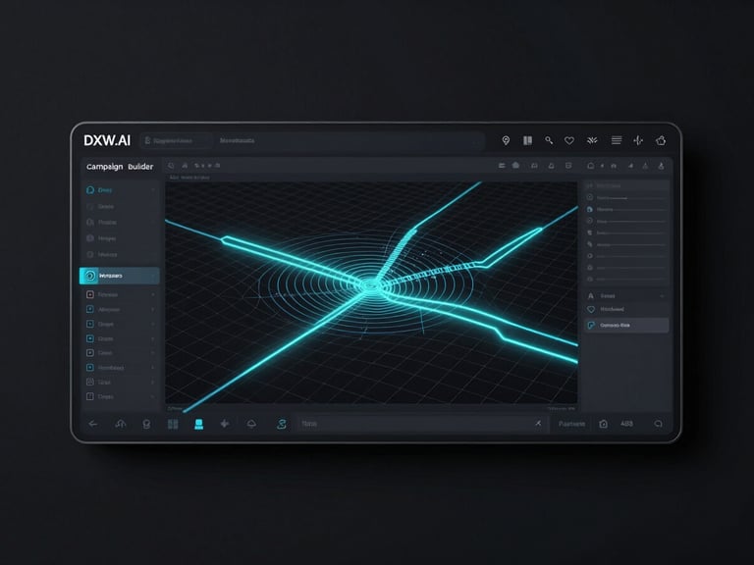Click the sliders adjust icon in the canvas toolbar
Image resolution: width=754 pixels, height=565 pixels.
click(502, 165)
